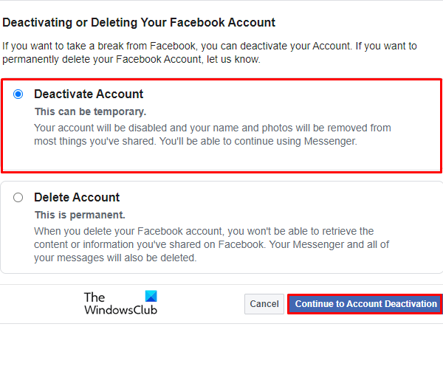The width and height of the screenshot is (443, 369).
Task: Click the "This can be temporary." subtitle
Action: [91, 112]
